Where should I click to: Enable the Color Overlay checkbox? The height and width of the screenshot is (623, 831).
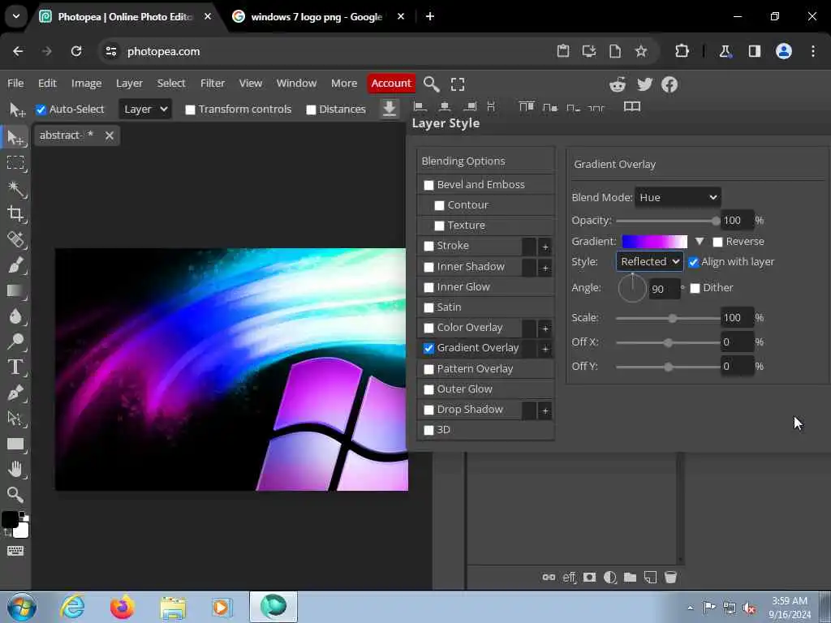[428, 328]
